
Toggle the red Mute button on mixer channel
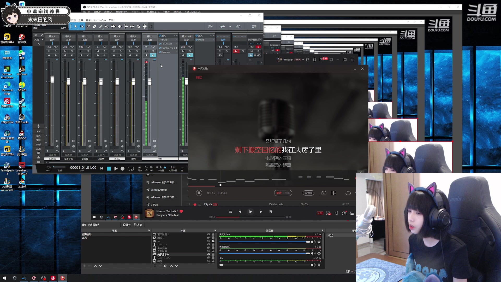point(236,51)
